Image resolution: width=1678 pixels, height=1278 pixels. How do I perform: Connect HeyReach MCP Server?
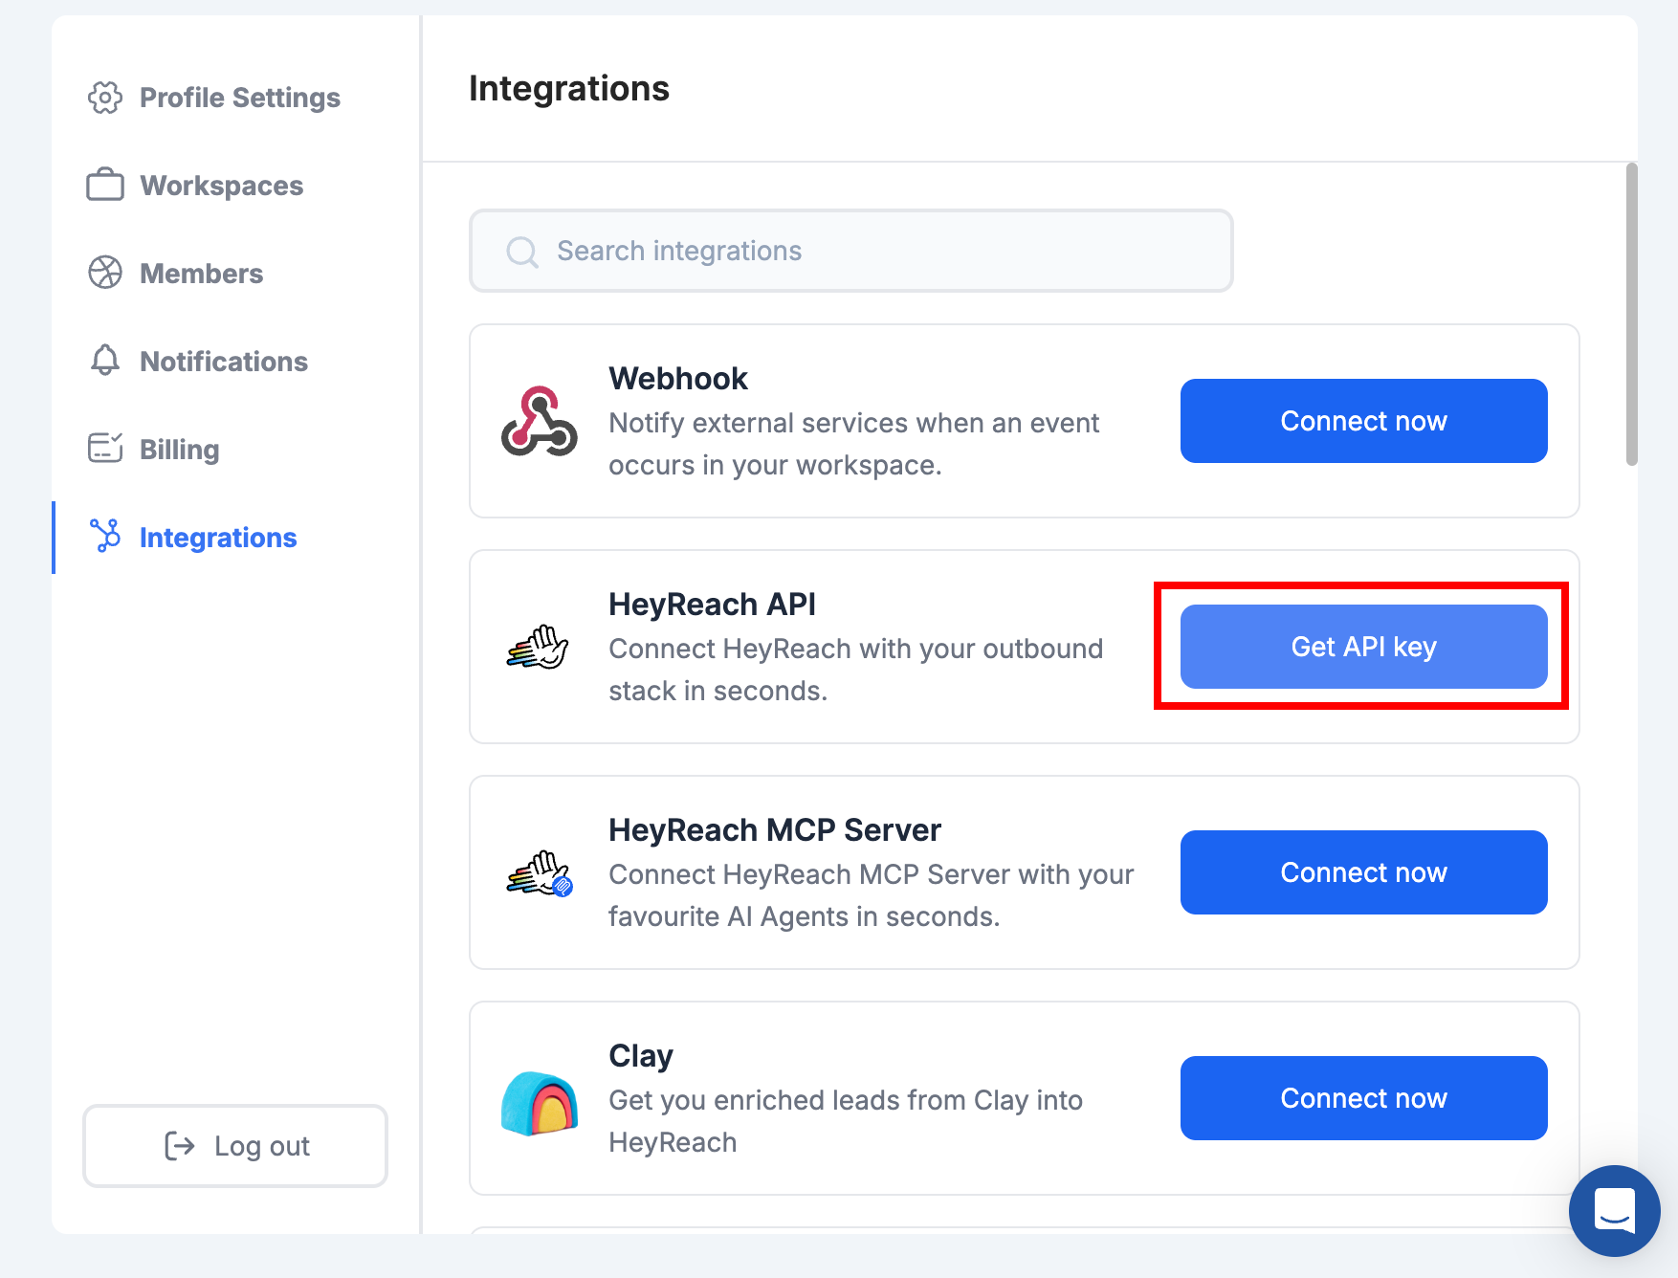(1364, 872)
